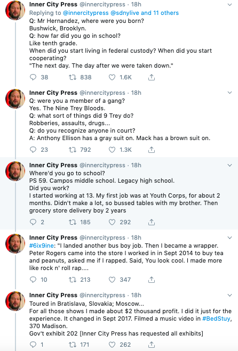Open the #BedStuy hashtag link

point(216,319)
